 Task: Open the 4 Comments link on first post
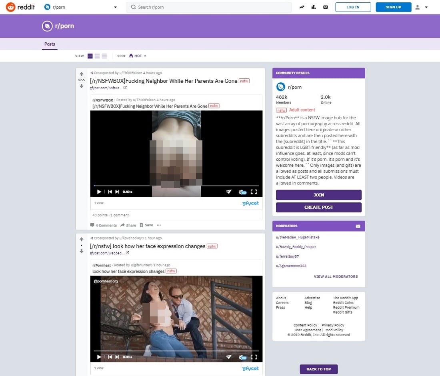[104, 225]
